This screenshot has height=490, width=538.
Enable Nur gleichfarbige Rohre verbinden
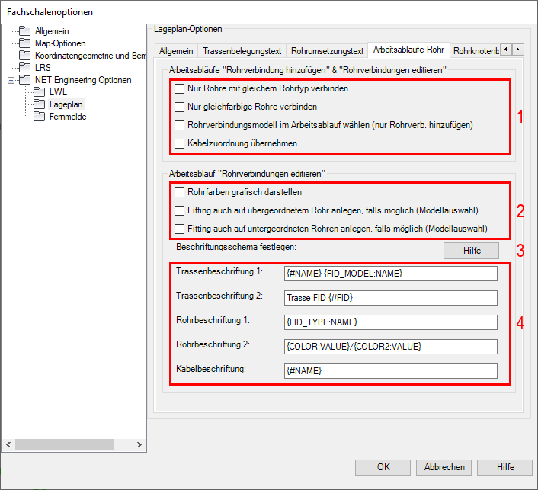pos(180,107)
